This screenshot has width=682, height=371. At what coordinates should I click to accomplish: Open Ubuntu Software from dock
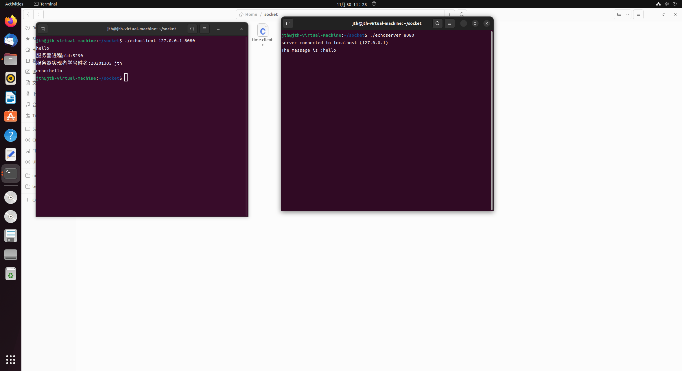(x=11, y=116)
